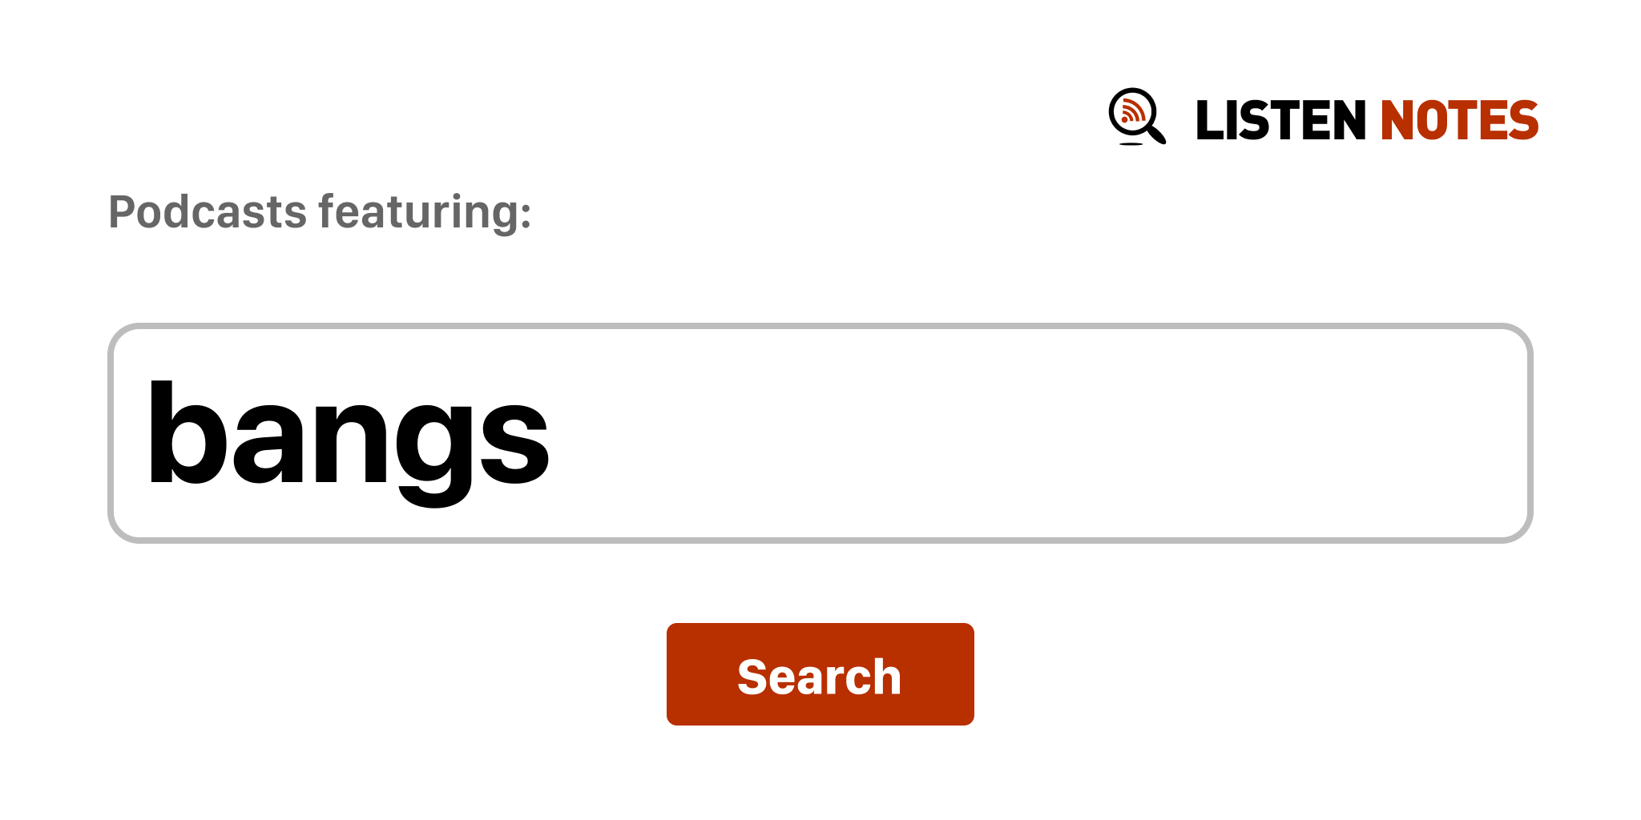1641x820 pixels.
Task: Open the Listen Notes home via the logo icon
Action: [x=1137, y=117]
